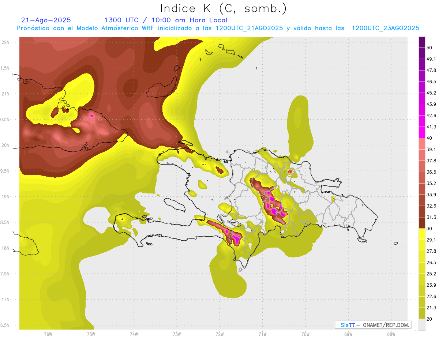Click the latitude label '19N'
This screenshot has height=339, width=439.
(6, 196)
